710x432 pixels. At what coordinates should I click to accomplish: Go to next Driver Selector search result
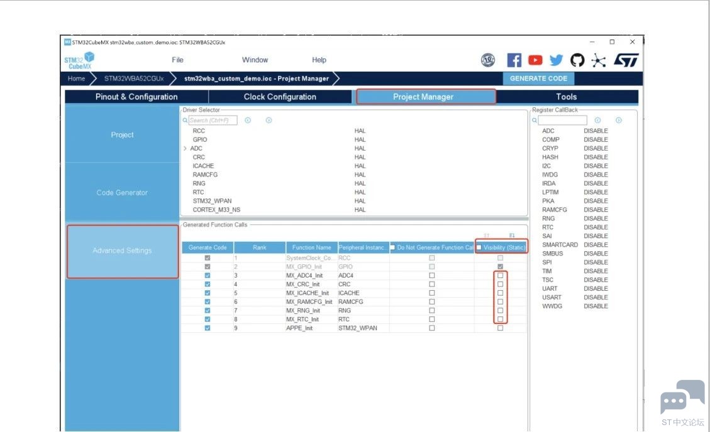click(269, 120)
